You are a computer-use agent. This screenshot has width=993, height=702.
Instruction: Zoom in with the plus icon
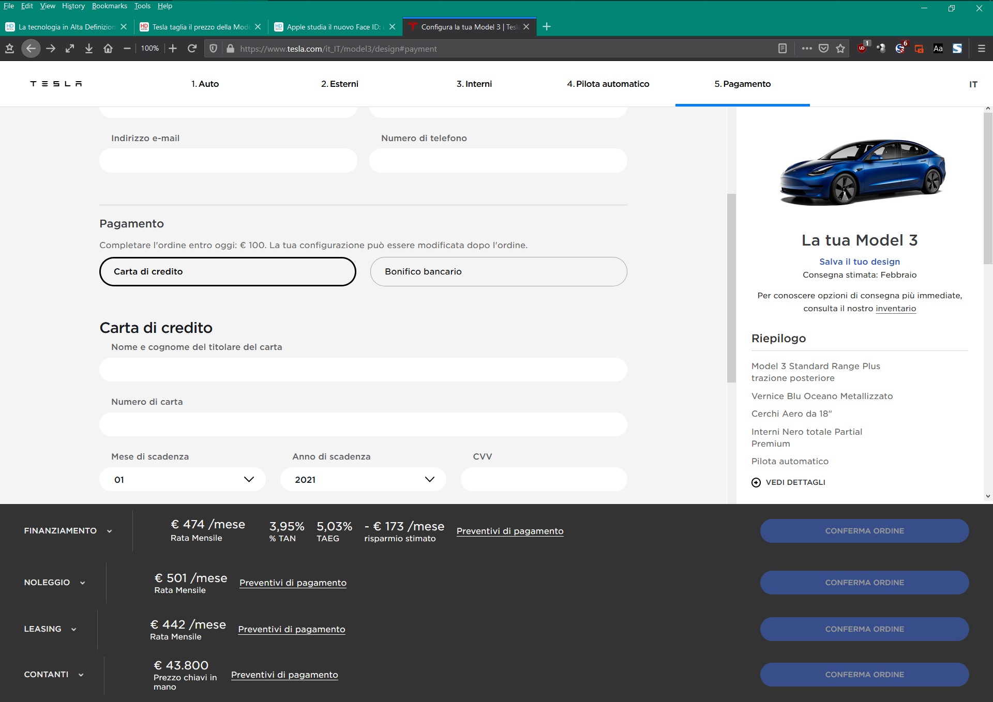tap(173, 49)
